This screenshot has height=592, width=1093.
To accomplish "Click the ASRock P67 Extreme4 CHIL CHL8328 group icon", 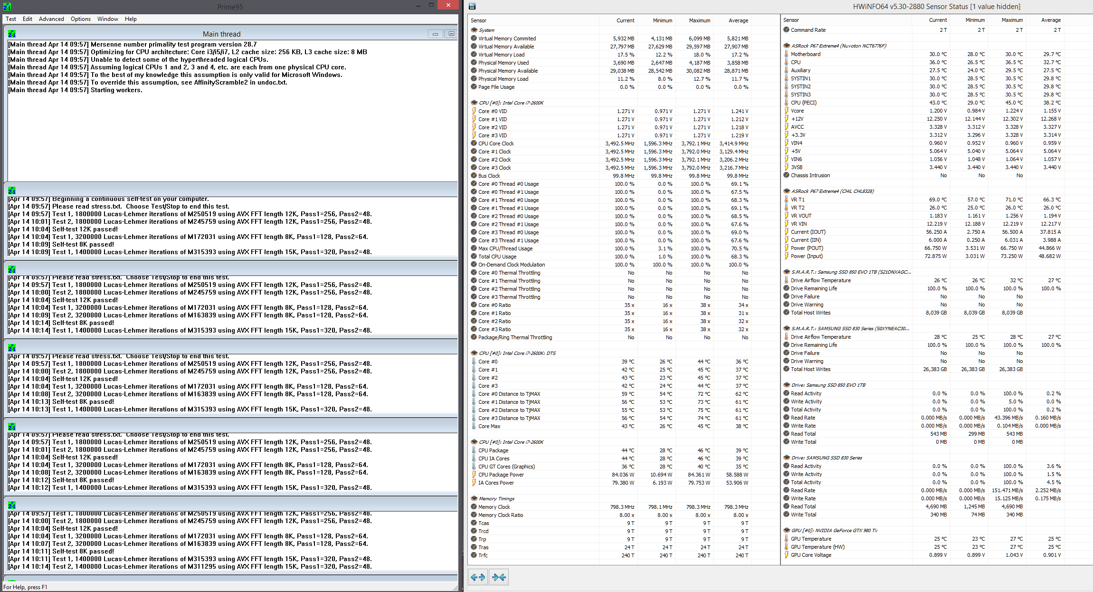I will point(787,191).
